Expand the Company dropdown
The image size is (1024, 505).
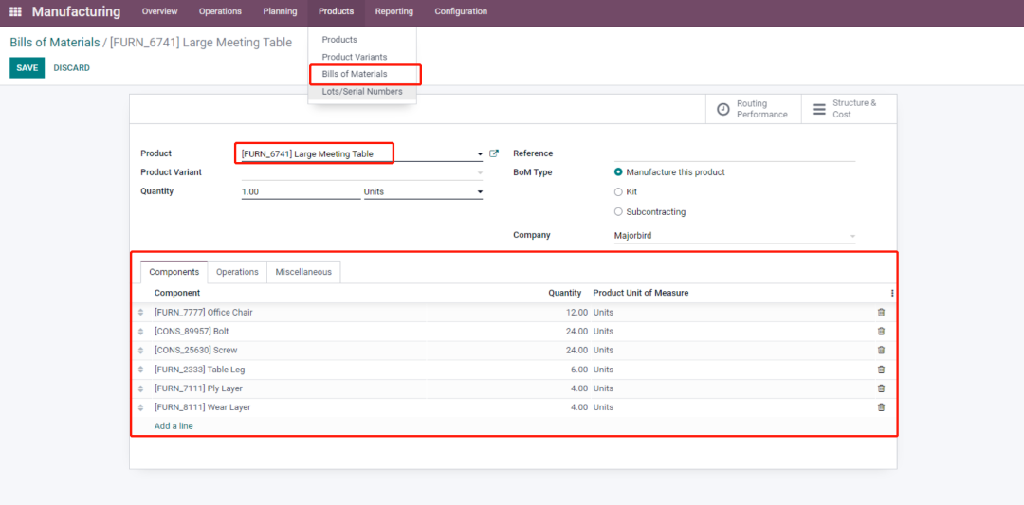coord(851,236)
